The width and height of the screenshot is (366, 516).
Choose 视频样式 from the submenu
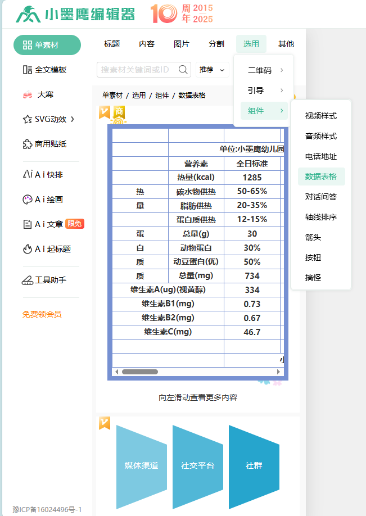321,116
